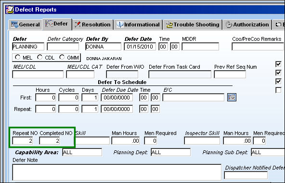
Task: Select the Resolution tab
Action: (x=93, y=24)
